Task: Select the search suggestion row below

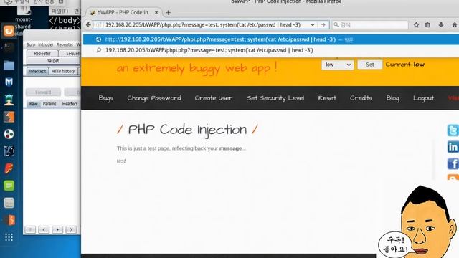Action: pos(271,50)
